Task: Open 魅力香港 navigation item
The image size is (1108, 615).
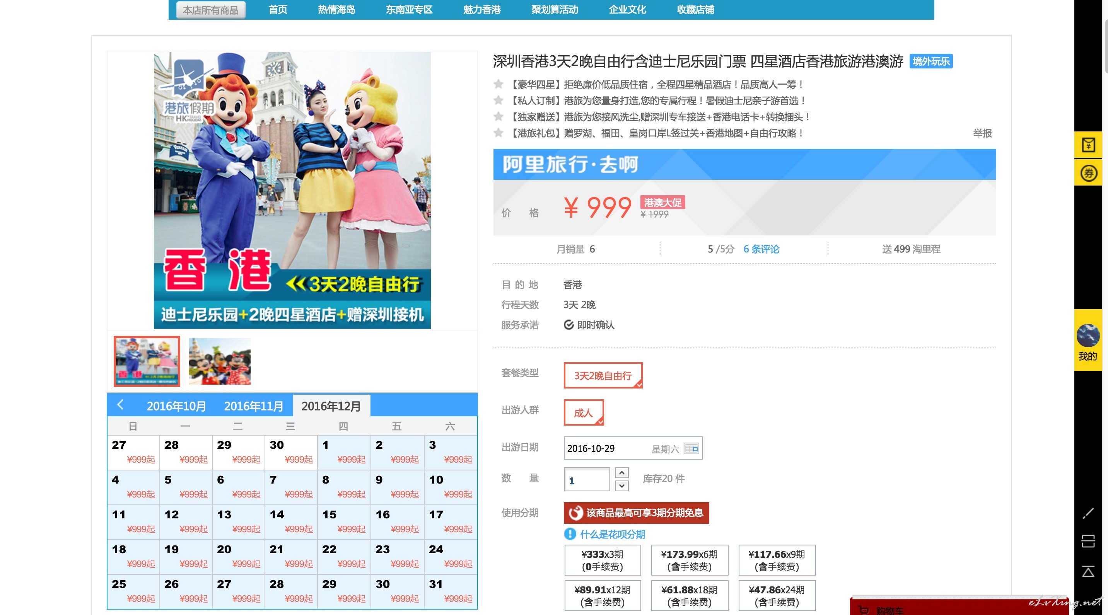Action: pyautogui.click(x=482, y=9)
